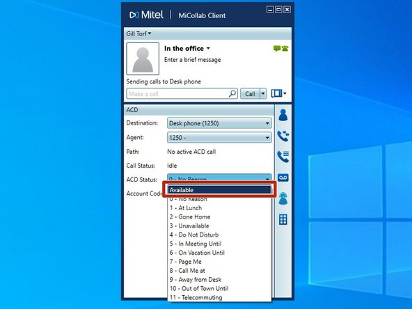Open the view layout icon menu
The height and width of the screenshot is (309, 412).
279,93
